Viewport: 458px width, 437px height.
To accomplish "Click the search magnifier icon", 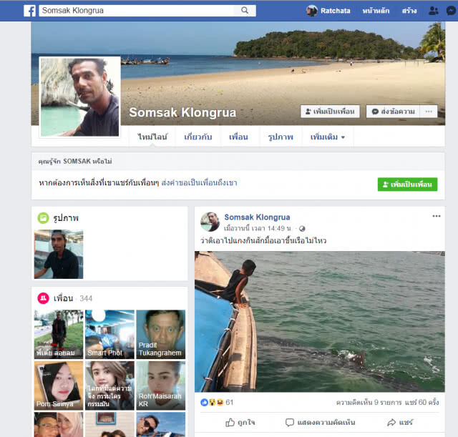I will [245, 11].
